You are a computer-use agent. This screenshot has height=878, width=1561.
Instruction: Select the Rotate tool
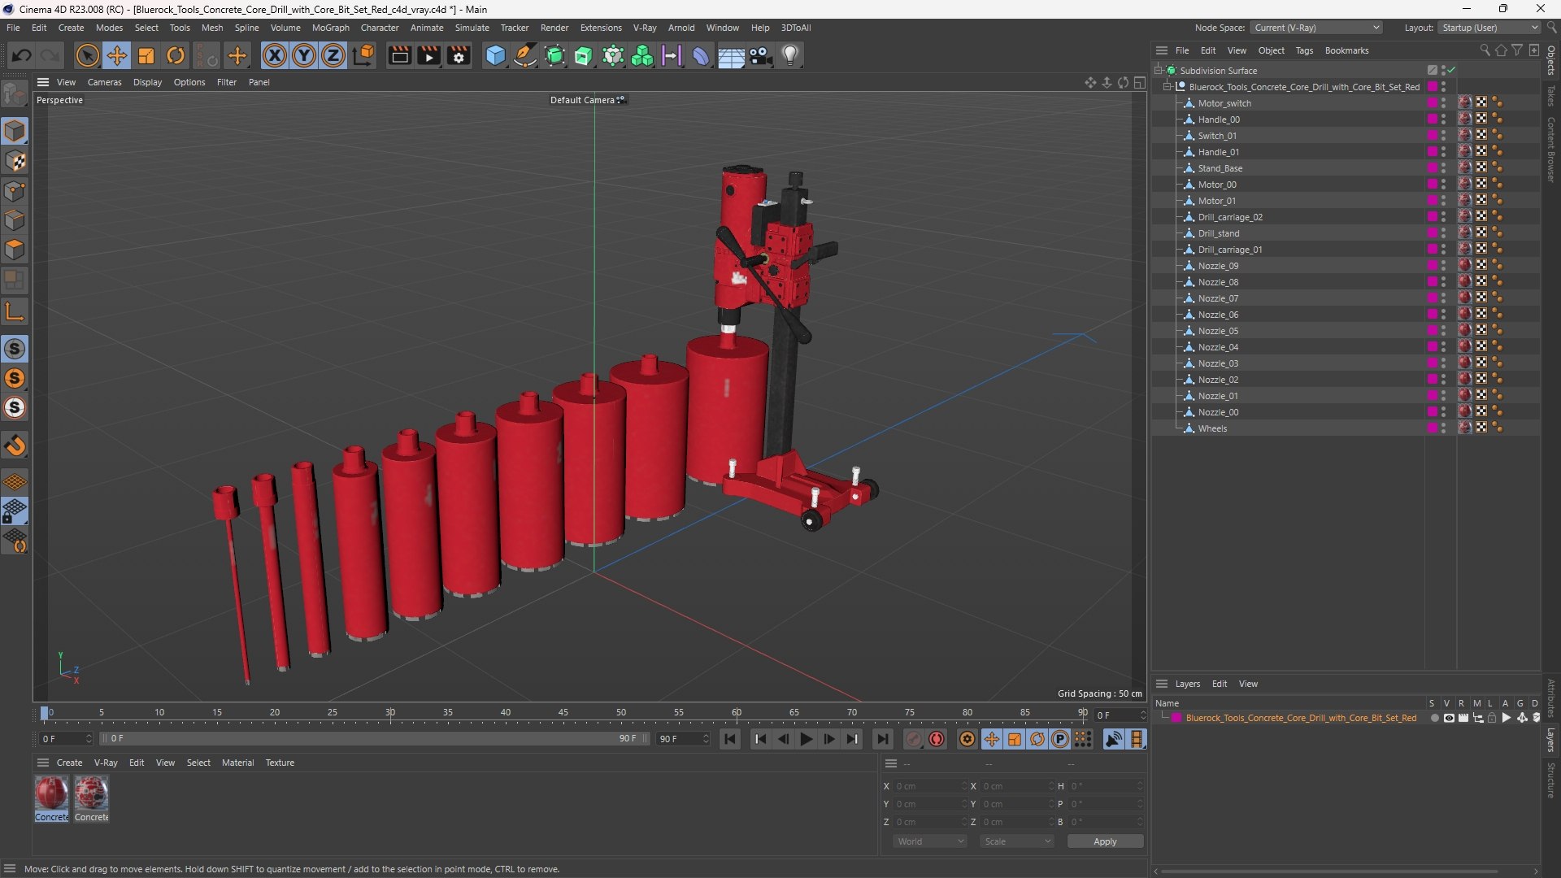coord(176,55)
